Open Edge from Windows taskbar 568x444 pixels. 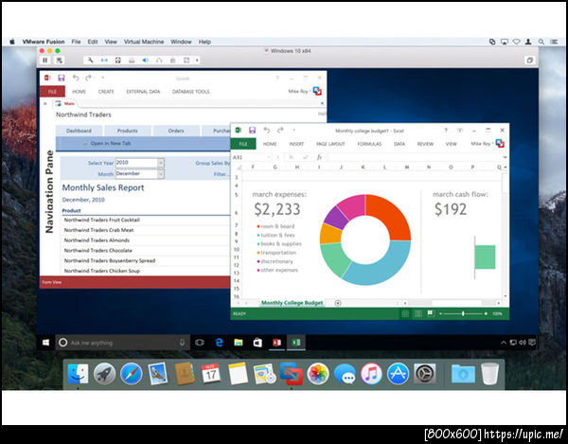pos(220,343)
